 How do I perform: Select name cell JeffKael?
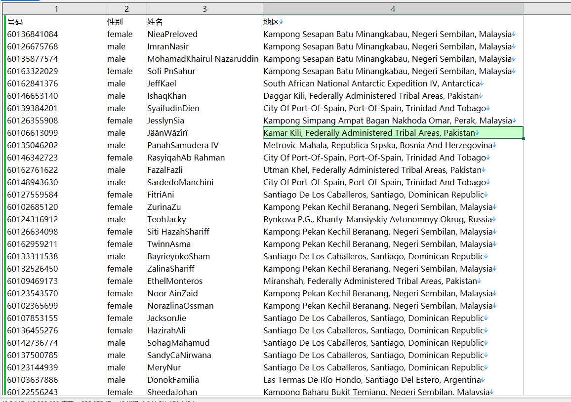204,84
